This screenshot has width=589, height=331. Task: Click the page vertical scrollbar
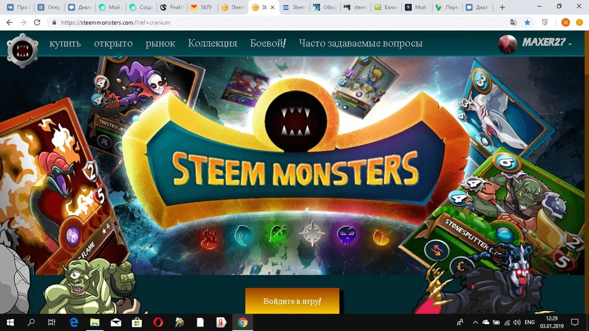586,172
